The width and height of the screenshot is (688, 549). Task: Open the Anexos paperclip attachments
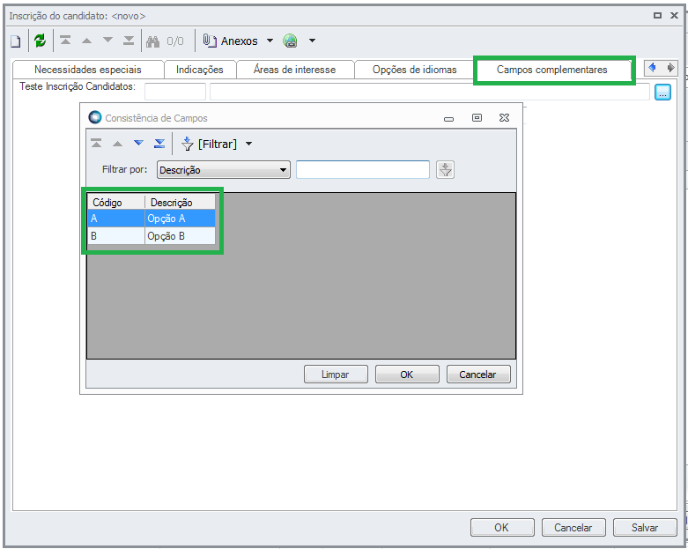pyautogui.click(x=230, y=41)
